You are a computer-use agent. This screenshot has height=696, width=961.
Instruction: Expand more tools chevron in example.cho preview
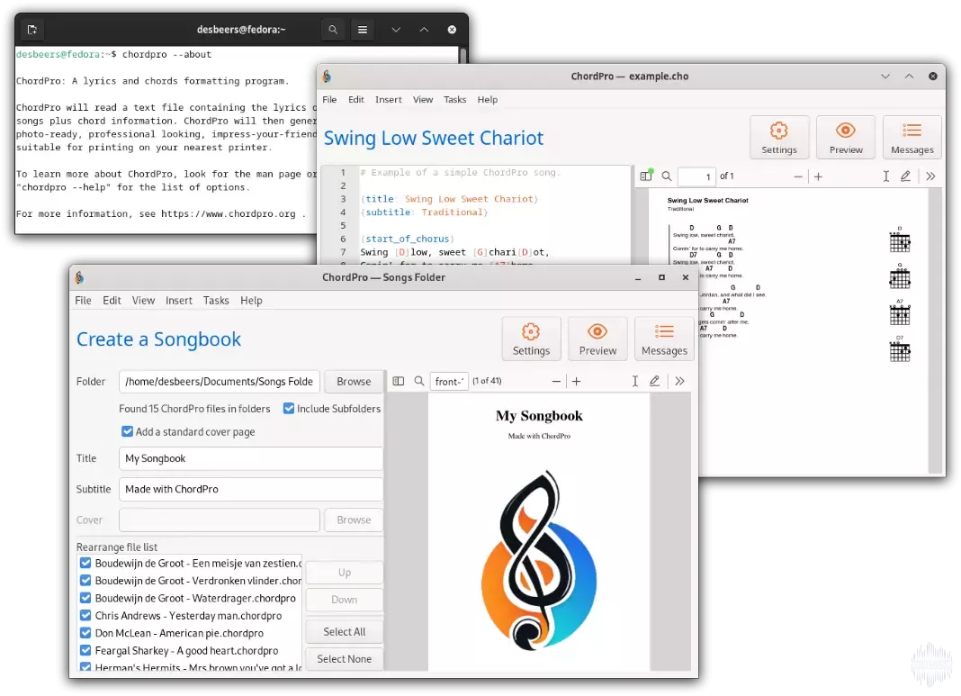pyautogui.click(x=930, y=176)
